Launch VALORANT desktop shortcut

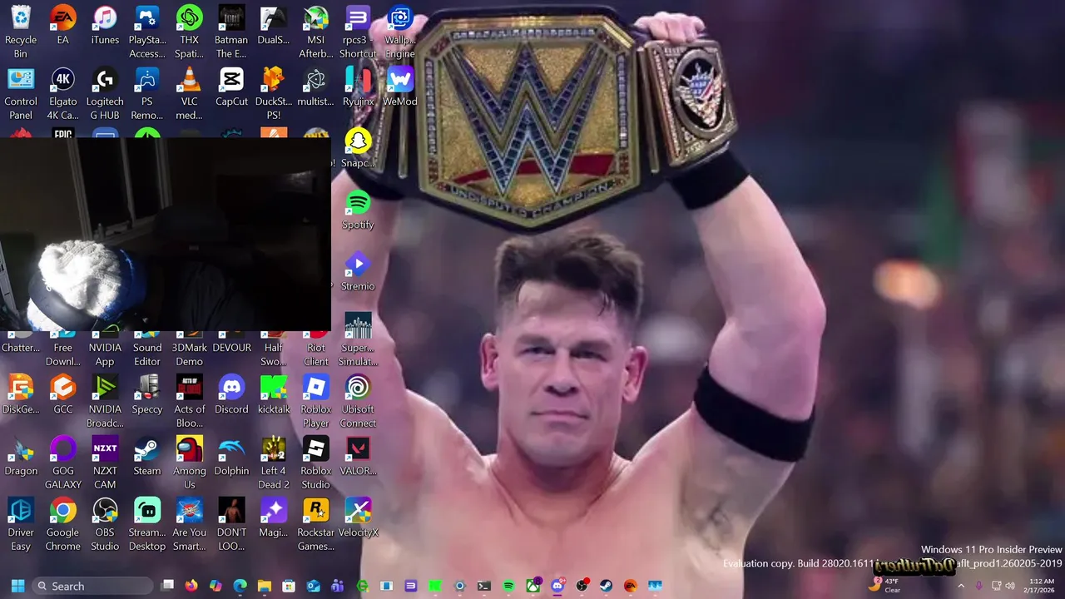point(358,456)
